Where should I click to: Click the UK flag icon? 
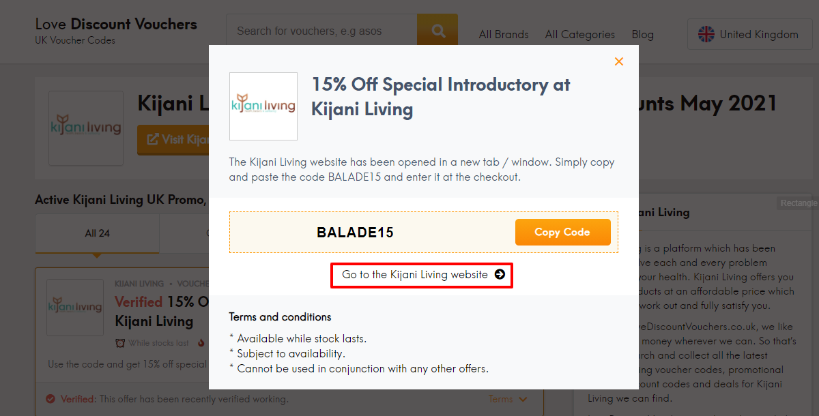[706, 34]
